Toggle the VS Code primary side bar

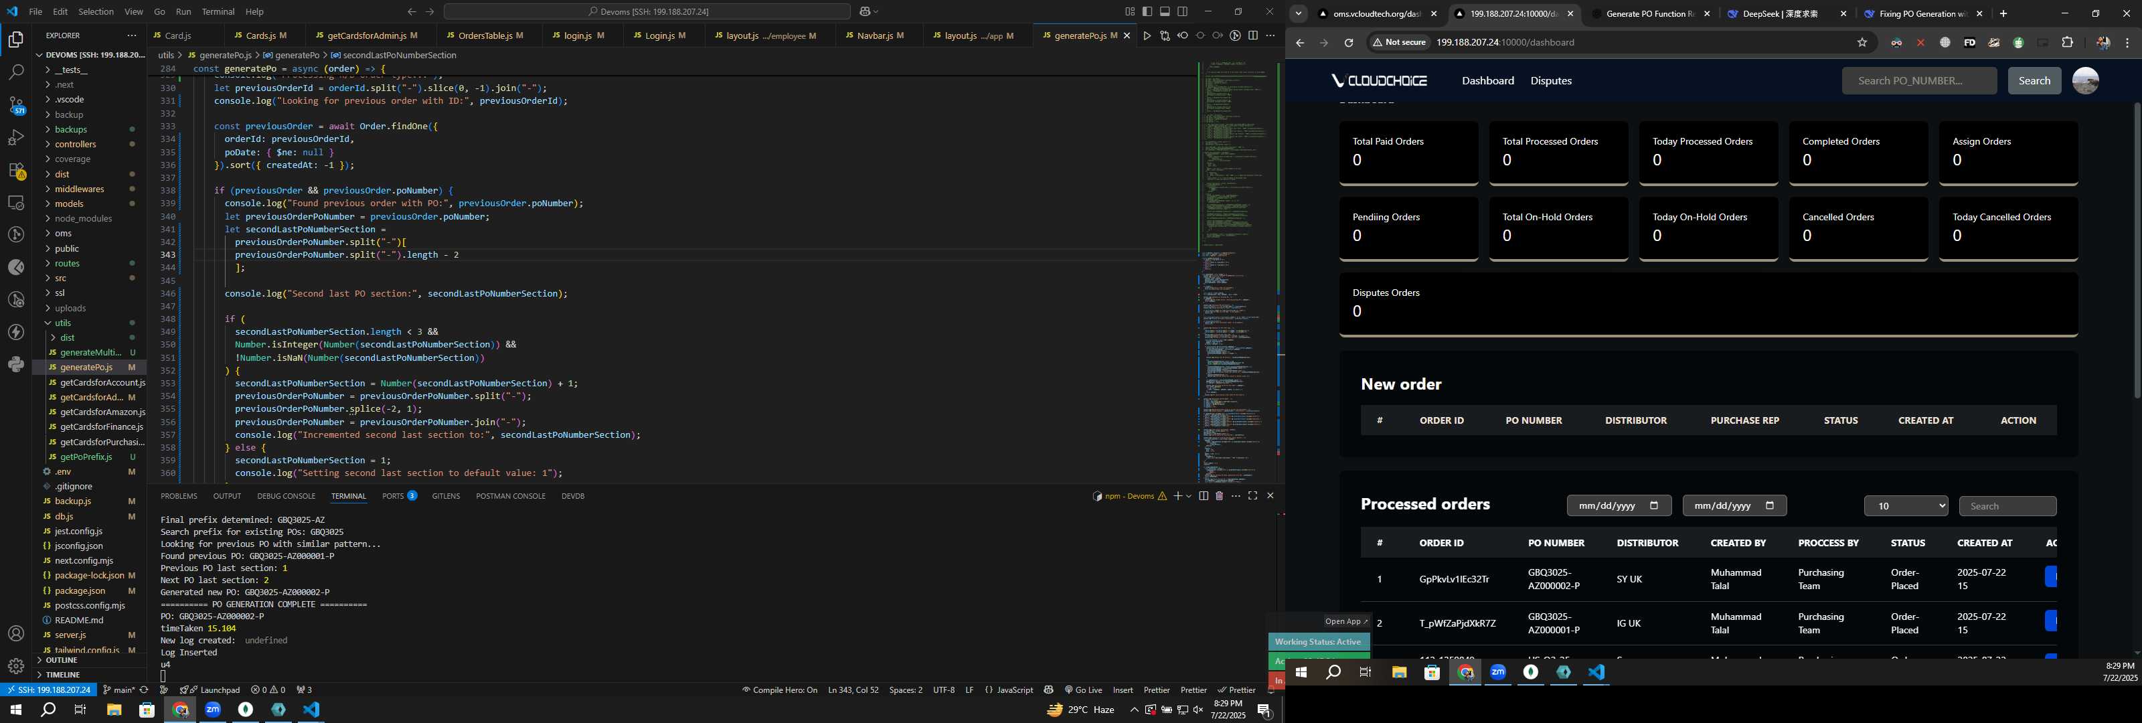point(1147,11)
